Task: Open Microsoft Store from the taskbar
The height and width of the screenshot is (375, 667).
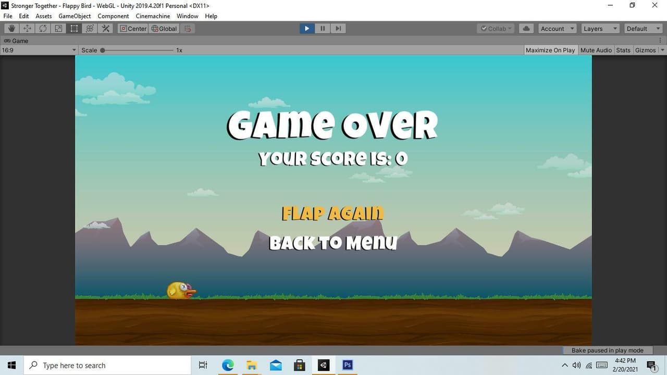Action: (x=299, y=365)
